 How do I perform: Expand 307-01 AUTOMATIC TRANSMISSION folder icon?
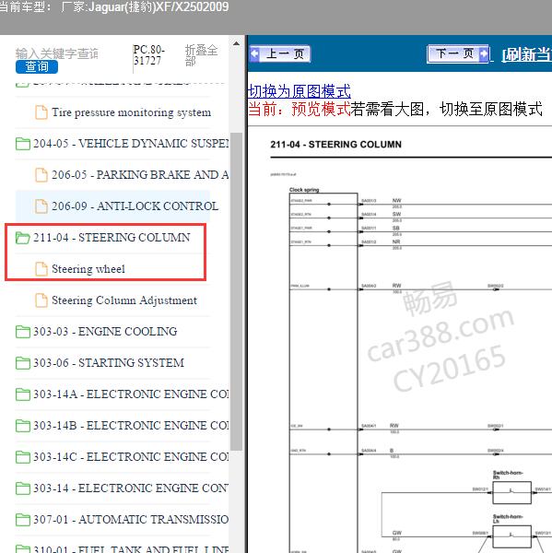click(22, 520)
